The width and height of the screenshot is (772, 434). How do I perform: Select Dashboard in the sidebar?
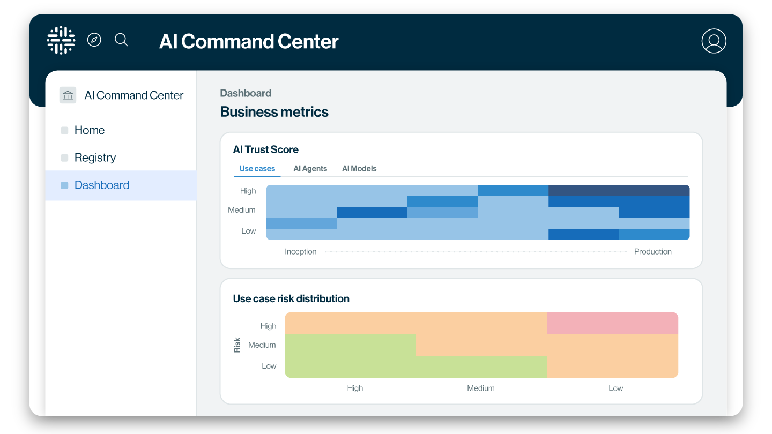[x=102, y=185]
